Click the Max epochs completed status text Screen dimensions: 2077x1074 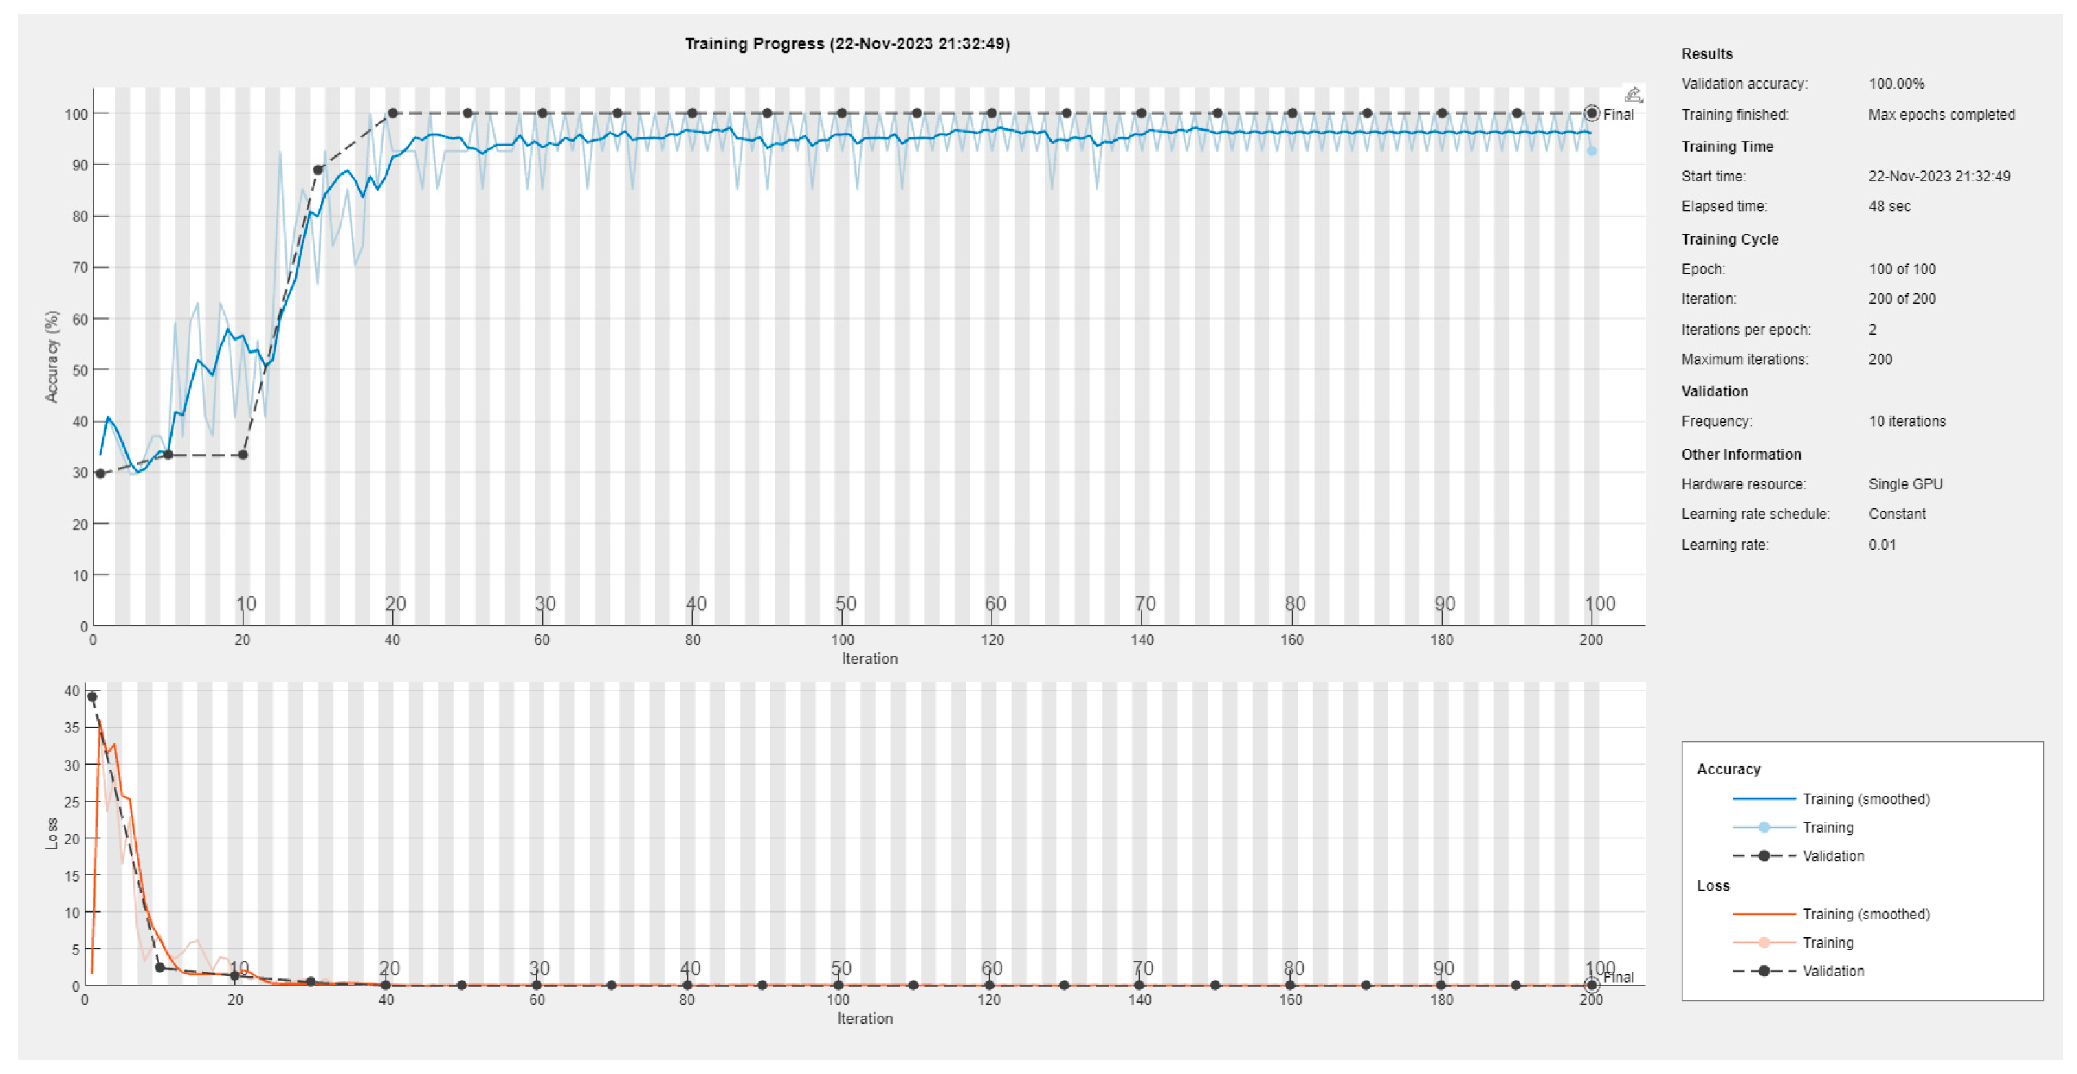pyautogui.click(x=1941, y=115)
